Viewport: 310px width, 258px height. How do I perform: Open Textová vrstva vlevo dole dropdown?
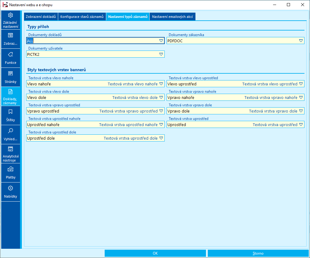161,97
